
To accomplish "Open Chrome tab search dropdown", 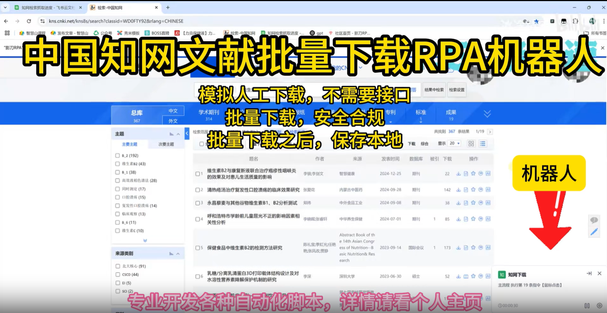I will coord(5,7).
